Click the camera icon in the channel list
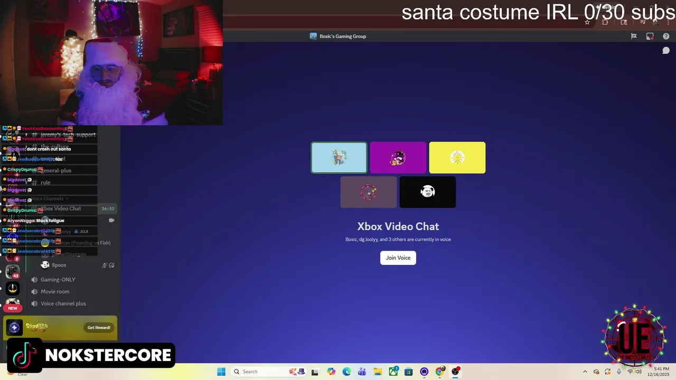The image size is (676, 380). click(x=111, y=220)
